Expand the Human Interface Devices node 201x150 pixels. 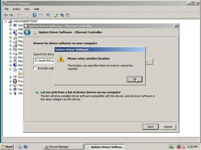10,49
